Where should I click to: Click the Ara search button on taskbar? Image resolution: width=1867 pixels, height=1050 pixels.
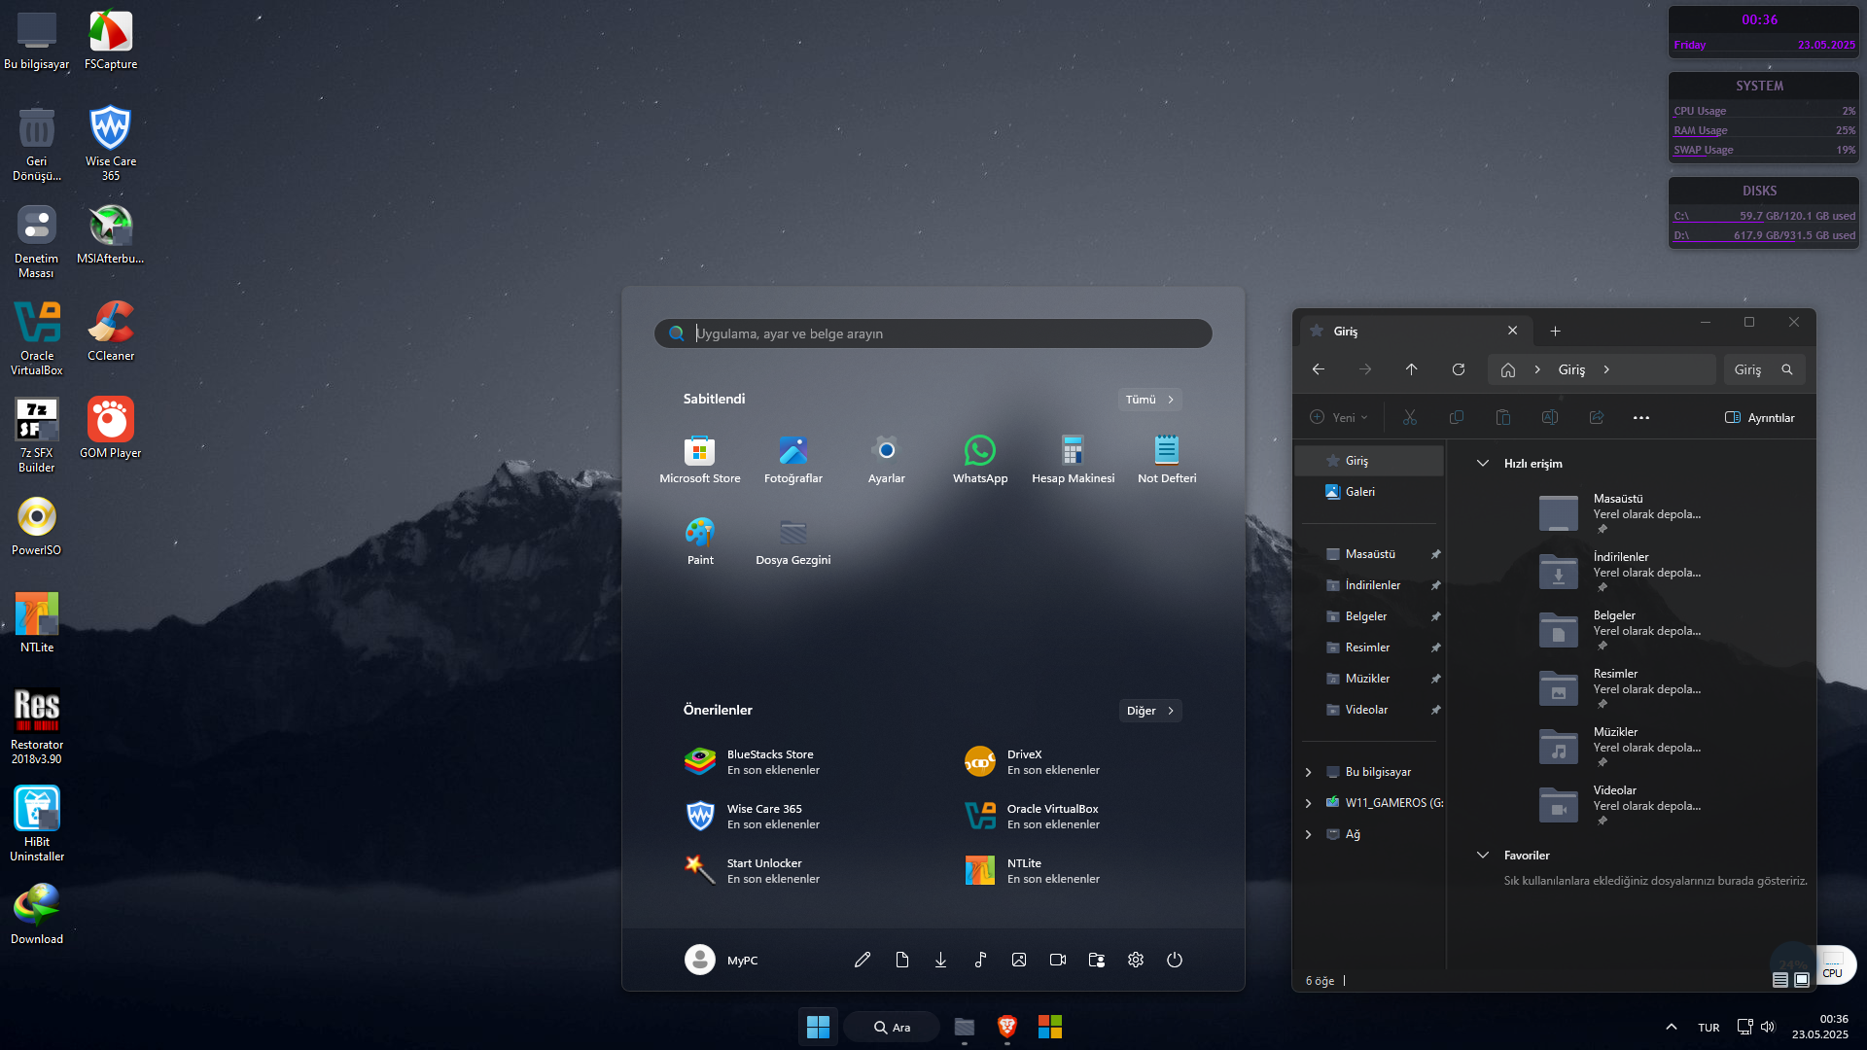click(892, 1027)
